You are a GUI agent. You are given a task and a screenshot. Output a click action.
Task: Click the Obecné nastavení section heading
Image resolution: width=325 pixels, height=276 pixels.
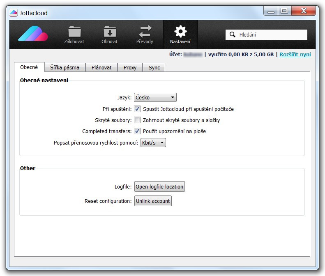coord(44,80)
